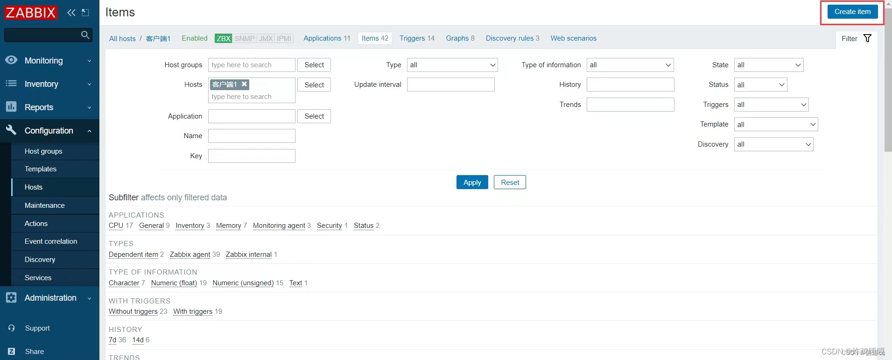892x360 pixels.
Task: Click the Support headset icon
Action: pos(12,328)
